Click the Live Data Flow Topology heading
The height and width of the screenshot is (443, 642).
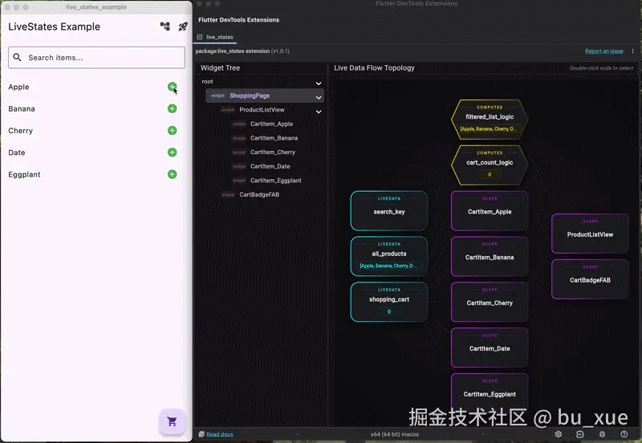(374, 68)
